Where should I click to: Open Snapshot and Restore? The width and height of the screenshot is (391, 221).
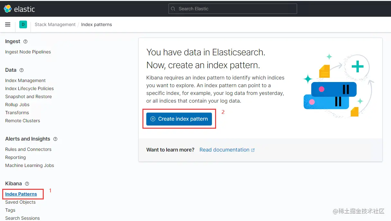28,97
